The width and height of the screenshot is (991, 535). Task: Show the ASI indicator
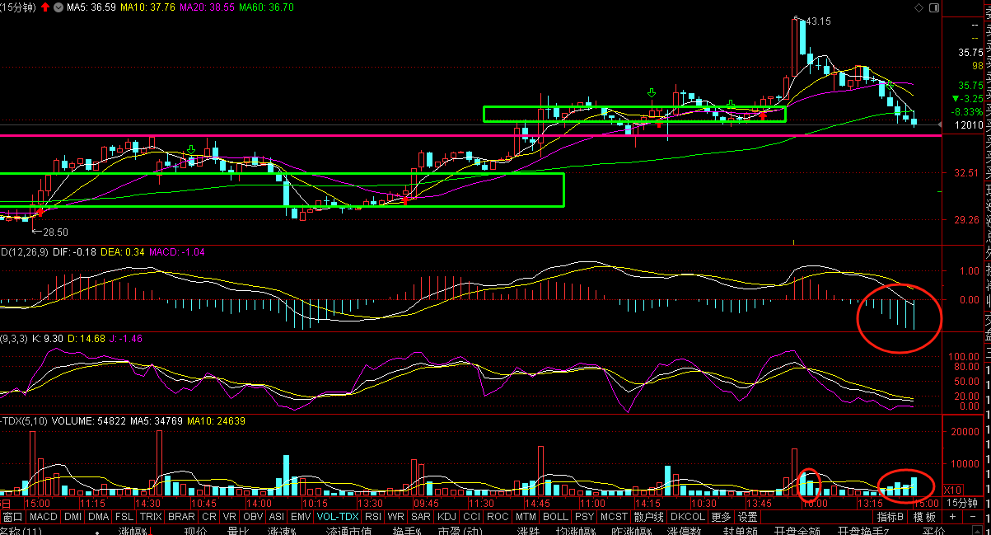[x=278, y=517]
